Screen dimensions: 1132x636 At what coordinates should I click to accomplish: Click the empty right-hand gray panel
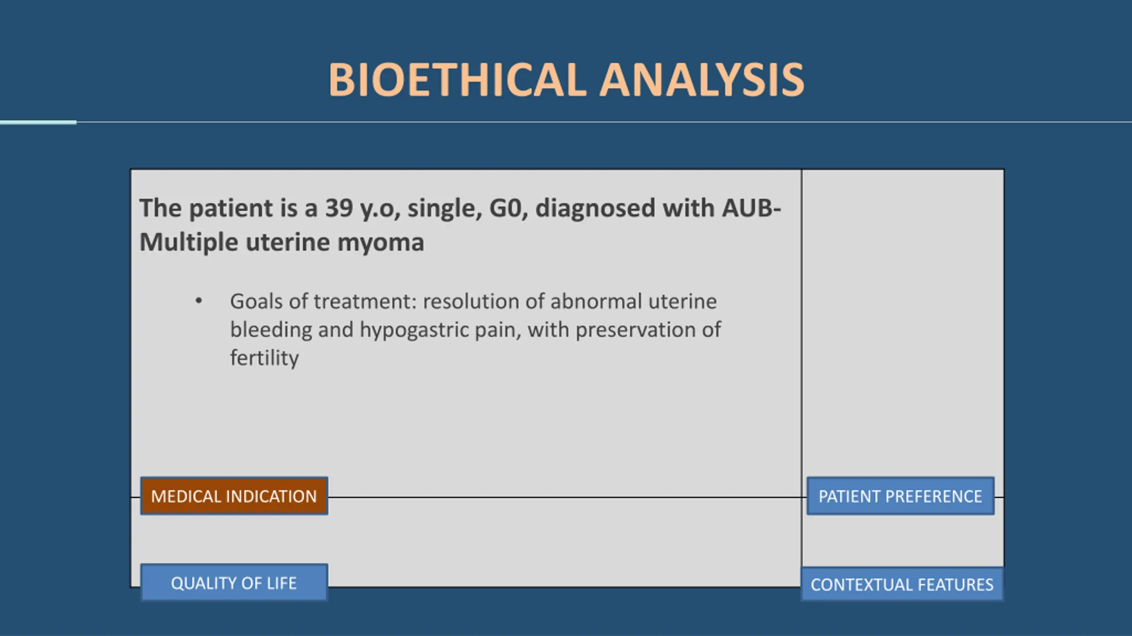pos(903,322)
